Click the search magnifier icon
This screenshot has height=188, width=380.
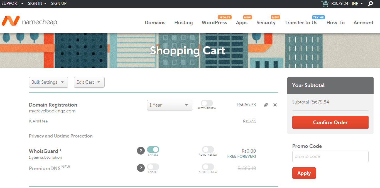point(370,4)
